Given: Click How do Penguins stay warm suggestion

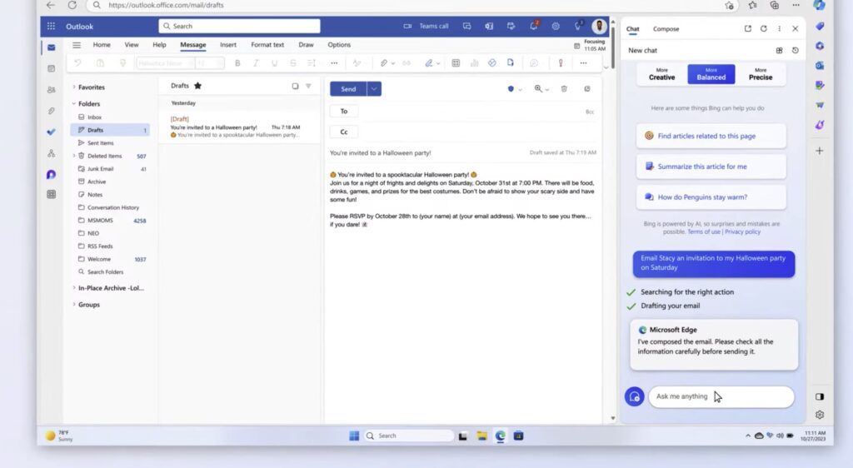Looking at the screenshot, I should tap(711, 197).
